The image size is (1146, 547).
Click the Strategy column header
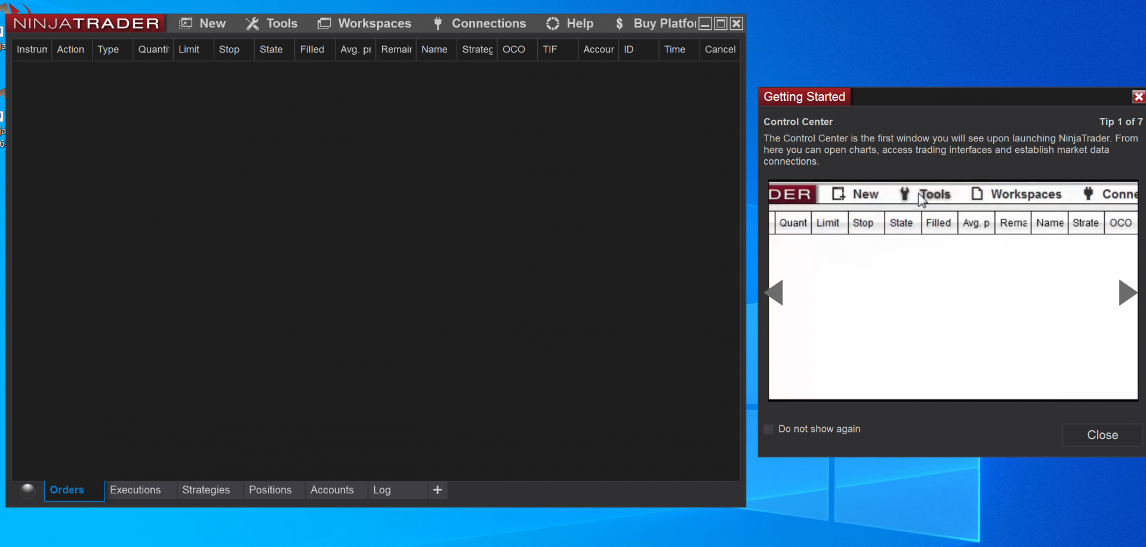coord(477,50)
